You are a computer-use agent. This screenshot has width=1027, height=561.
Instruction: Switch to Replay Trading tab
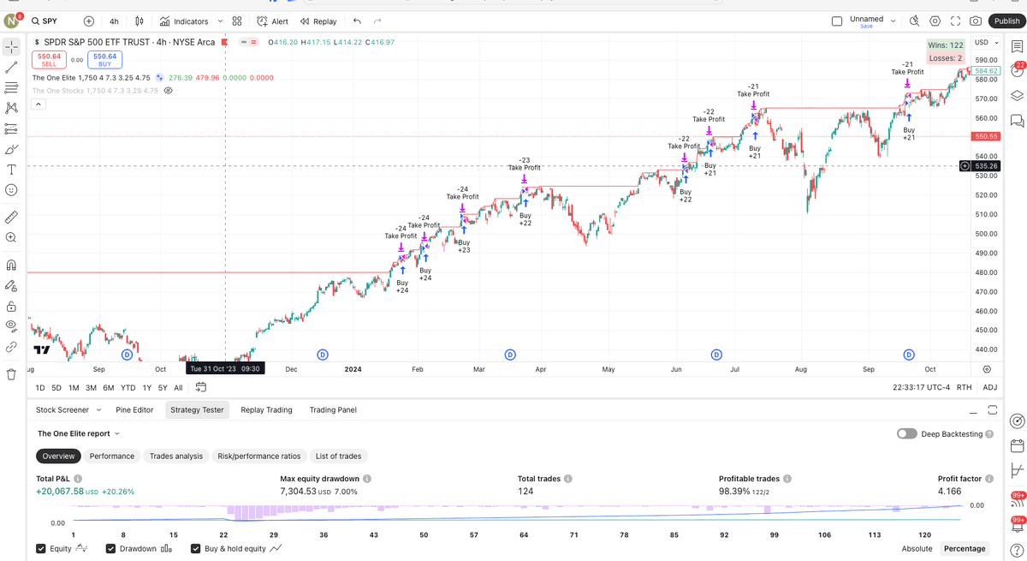(266, 410)
